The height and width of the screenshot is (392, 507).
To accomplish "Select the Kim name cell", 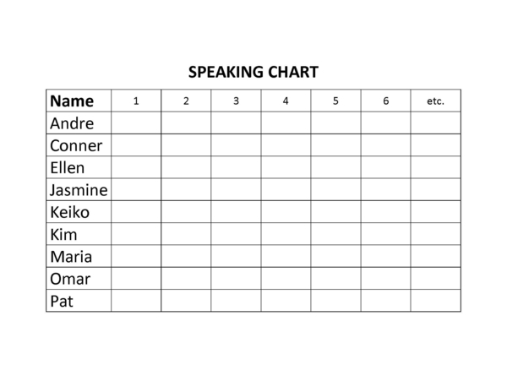I will point(63,234).
